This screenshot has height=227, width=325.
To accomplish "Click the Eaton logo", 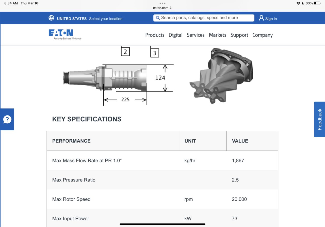I will (x=65, y=35).
